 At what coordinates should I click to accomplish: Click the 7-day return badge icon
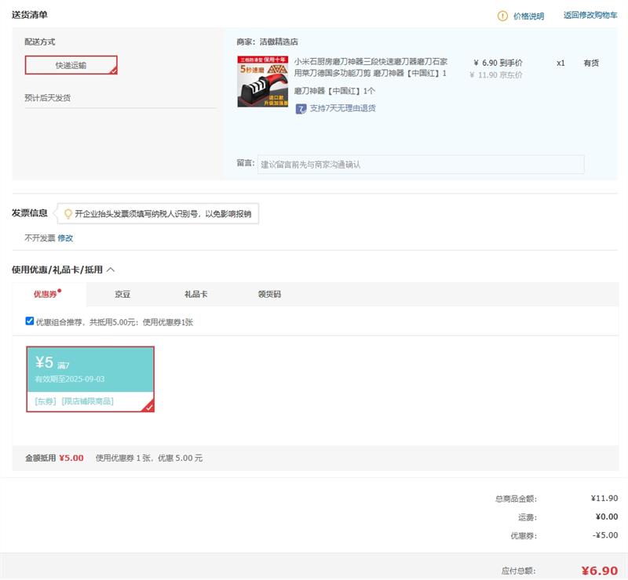point(301,109)
